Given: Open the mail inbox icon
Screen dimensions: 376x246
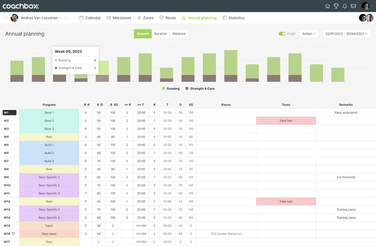Looking at the screenshot, I should [353, 6].
